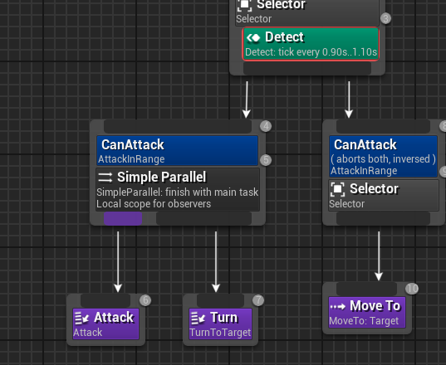Click the Simple Parallel top input pin
This screenshot has width=446, height=365.
(x=178, y=126)
